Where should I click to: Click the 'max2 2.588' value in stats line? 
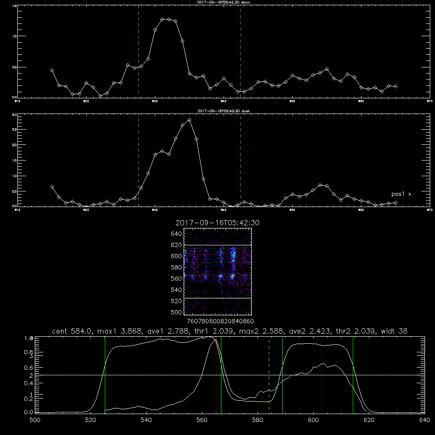tap(261, 331)
